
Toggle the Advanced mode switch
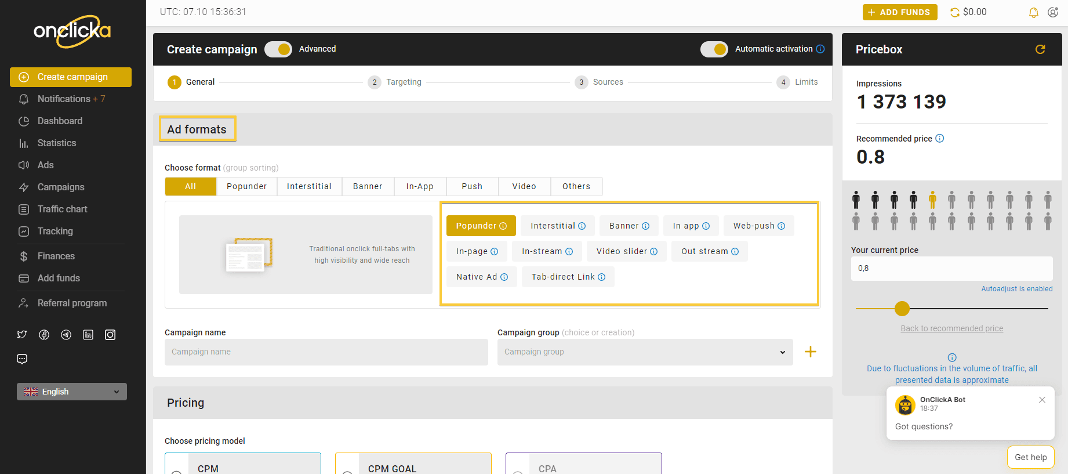point(278,49)
